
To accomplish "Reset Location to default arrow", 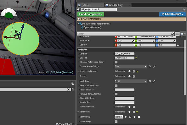I will [181, 37].
